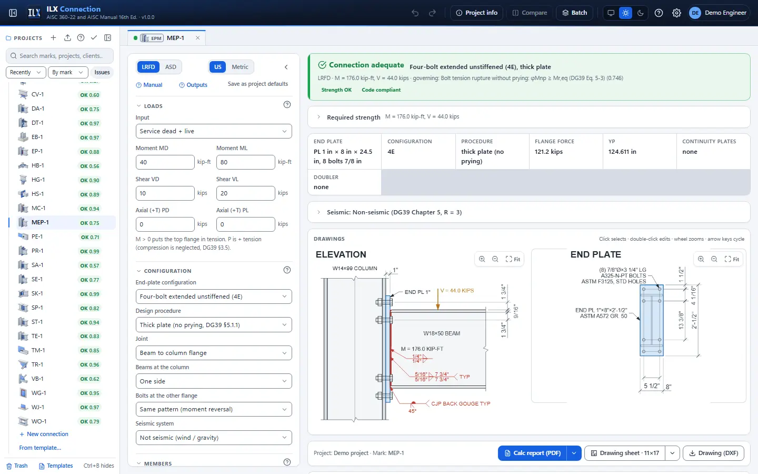Viewport: 758px width, 474px height.
Task: Toggle the Issues filter
Action: pyautogui.click(x=102, y=72)
